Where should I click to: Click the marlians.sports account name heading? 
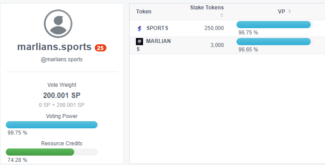click(x=54, y=47)
